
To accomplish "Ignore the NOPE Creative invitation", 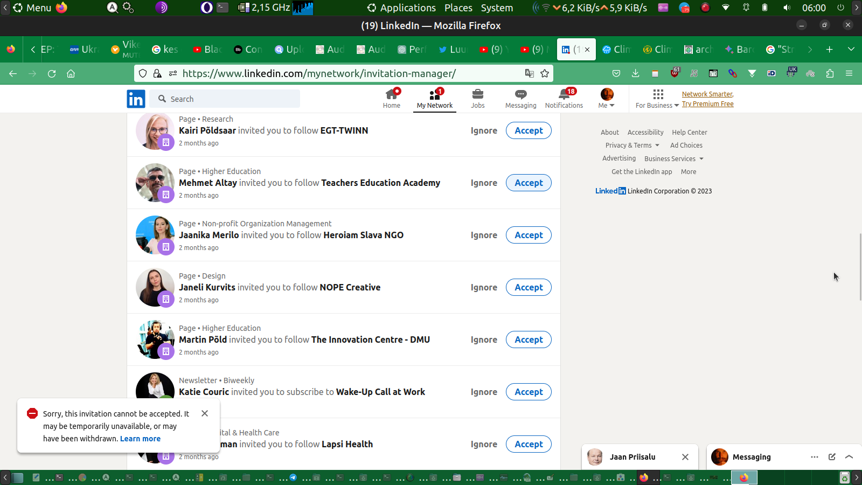I will tap(484, 287).
